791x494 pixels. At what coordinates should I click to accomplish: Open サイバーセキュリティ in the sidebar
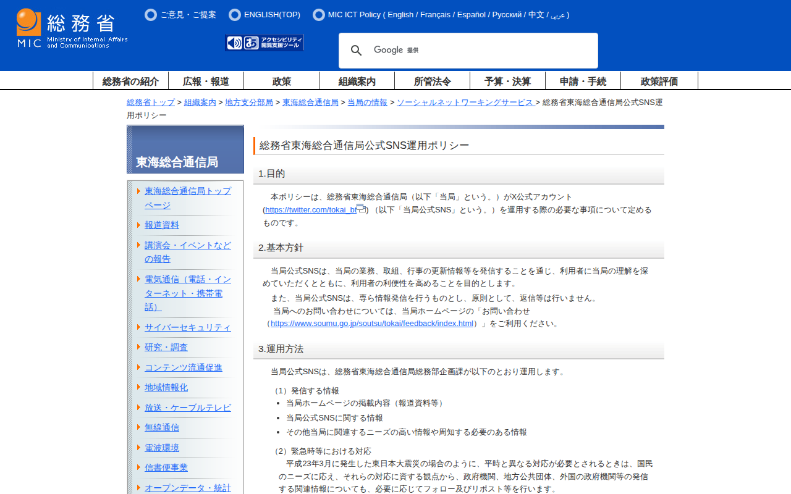point(188,327)
